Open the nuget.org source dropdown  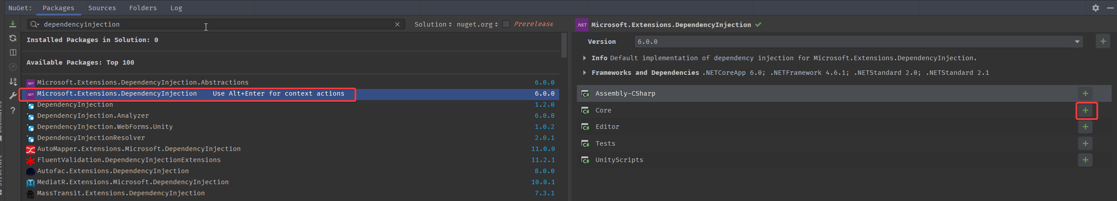tap(477, 24)
